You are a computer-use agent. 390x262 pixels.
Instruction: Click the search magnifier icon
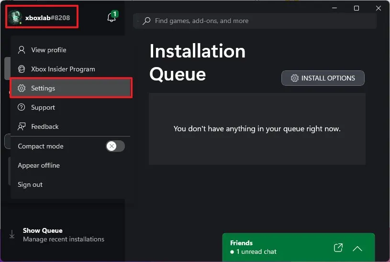pos(147,21)
